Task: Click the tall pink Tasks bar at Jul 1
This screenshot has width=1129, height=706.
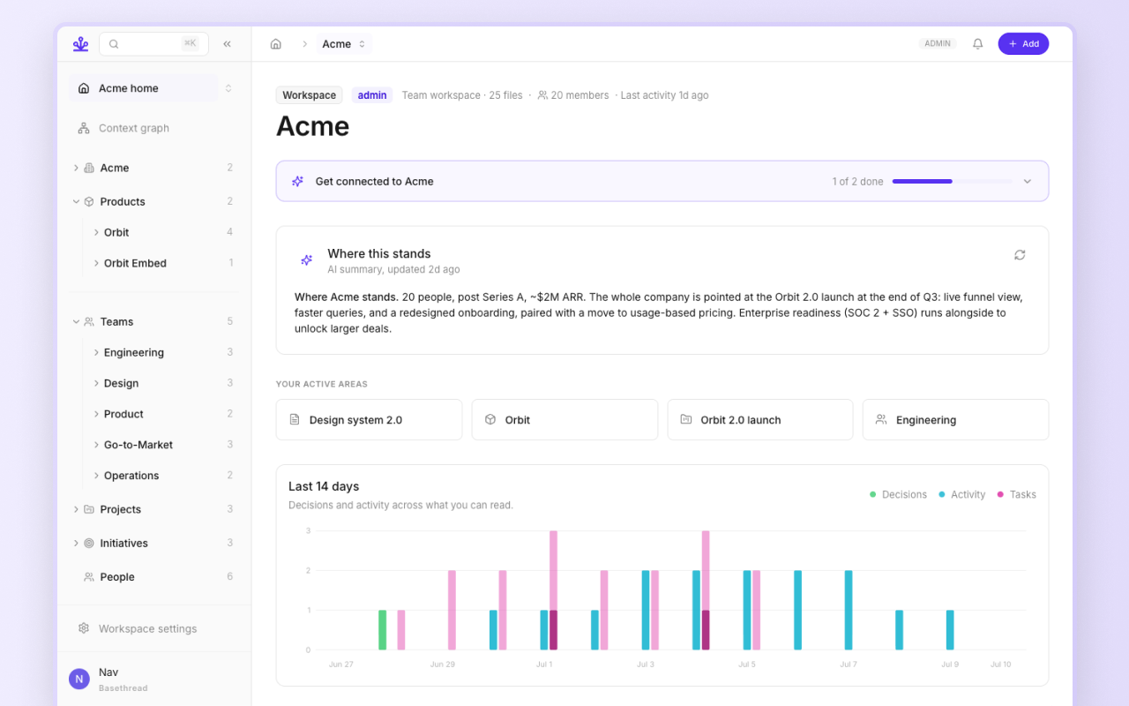Action: (x=554, y=570)
